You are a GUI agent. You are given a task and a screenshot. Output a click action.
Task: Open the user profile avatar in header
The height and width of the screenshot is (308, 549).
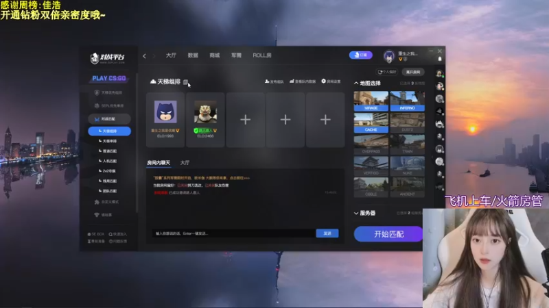click(388, 56)
